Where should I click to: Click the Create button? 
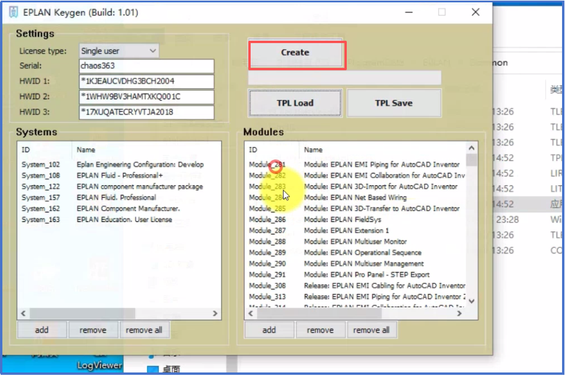[295, 53]
